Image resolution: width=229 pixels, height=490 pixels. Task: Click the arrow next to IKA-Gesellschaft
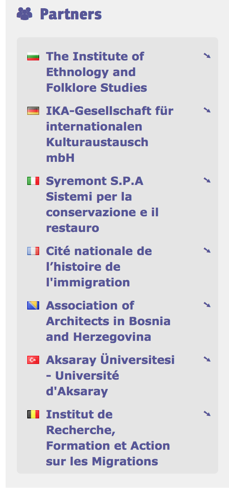pos(207,110)
